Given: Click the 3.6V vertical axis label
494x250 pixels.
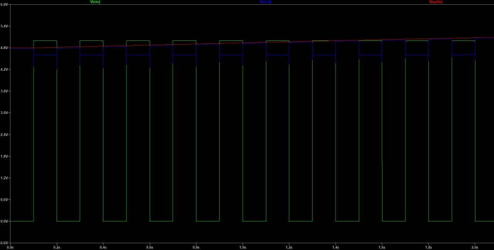Looking at the screenshot, I should click(5, 91).
